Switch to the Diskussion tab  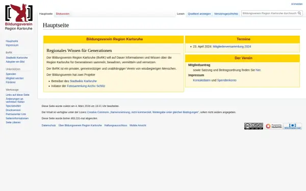click(62, 14)
